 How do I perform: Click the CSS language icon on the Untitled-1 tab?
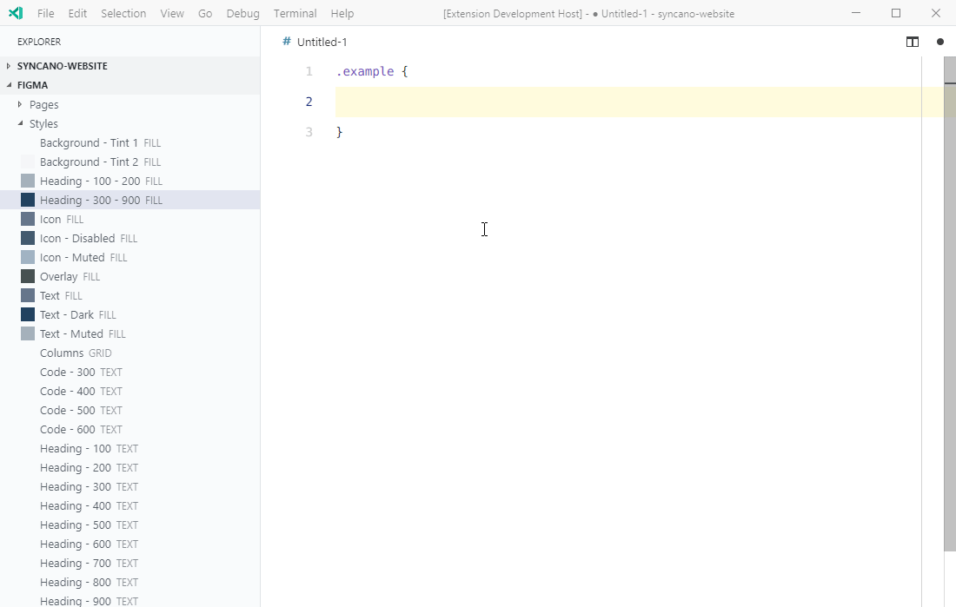click(285, 41)
